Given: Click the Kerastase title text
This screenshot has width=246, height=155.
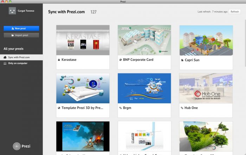Looking at the screenshot, I should point(69,60).
